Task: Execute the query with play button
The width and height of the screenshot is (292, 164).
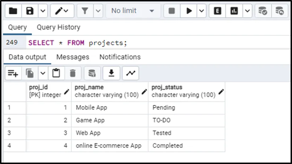Action: point(189,11)
